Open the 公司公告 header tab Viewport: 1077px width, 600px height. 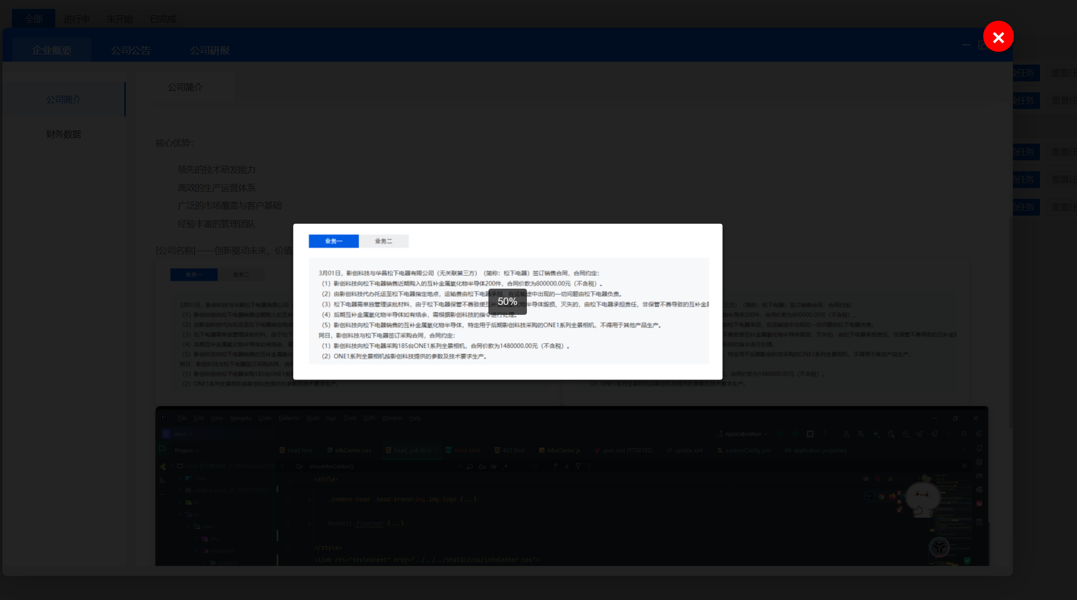[131, 50]
